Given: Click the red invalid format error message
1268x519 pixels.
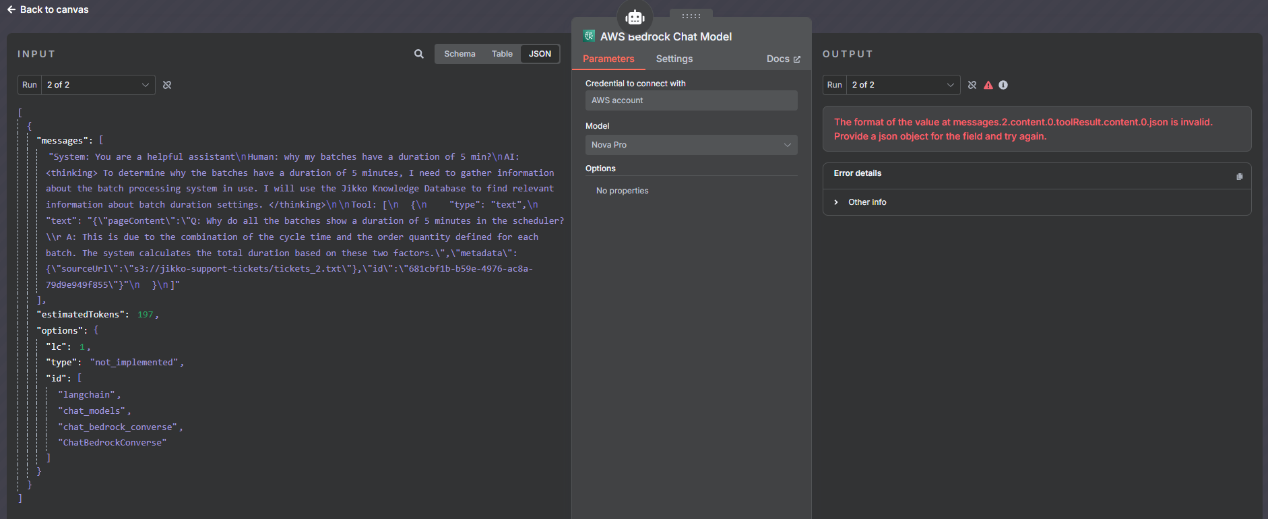Looking at the screenshot, I should coord(1023,129).
